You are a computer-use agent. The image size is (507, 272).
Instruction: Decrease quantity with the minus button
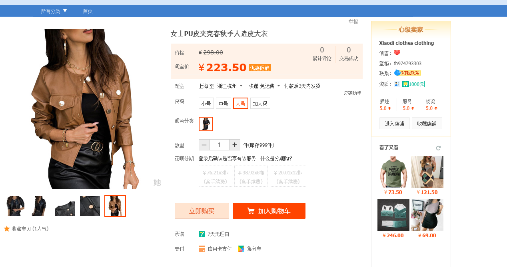(x=204, y=145)
